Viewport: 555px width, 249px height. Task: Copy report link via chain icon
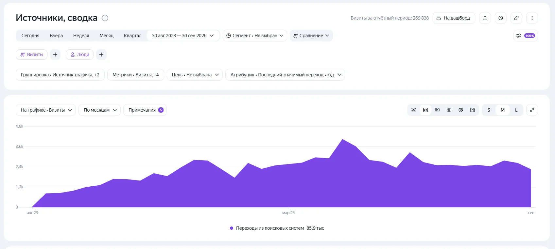tap(516, 18)
